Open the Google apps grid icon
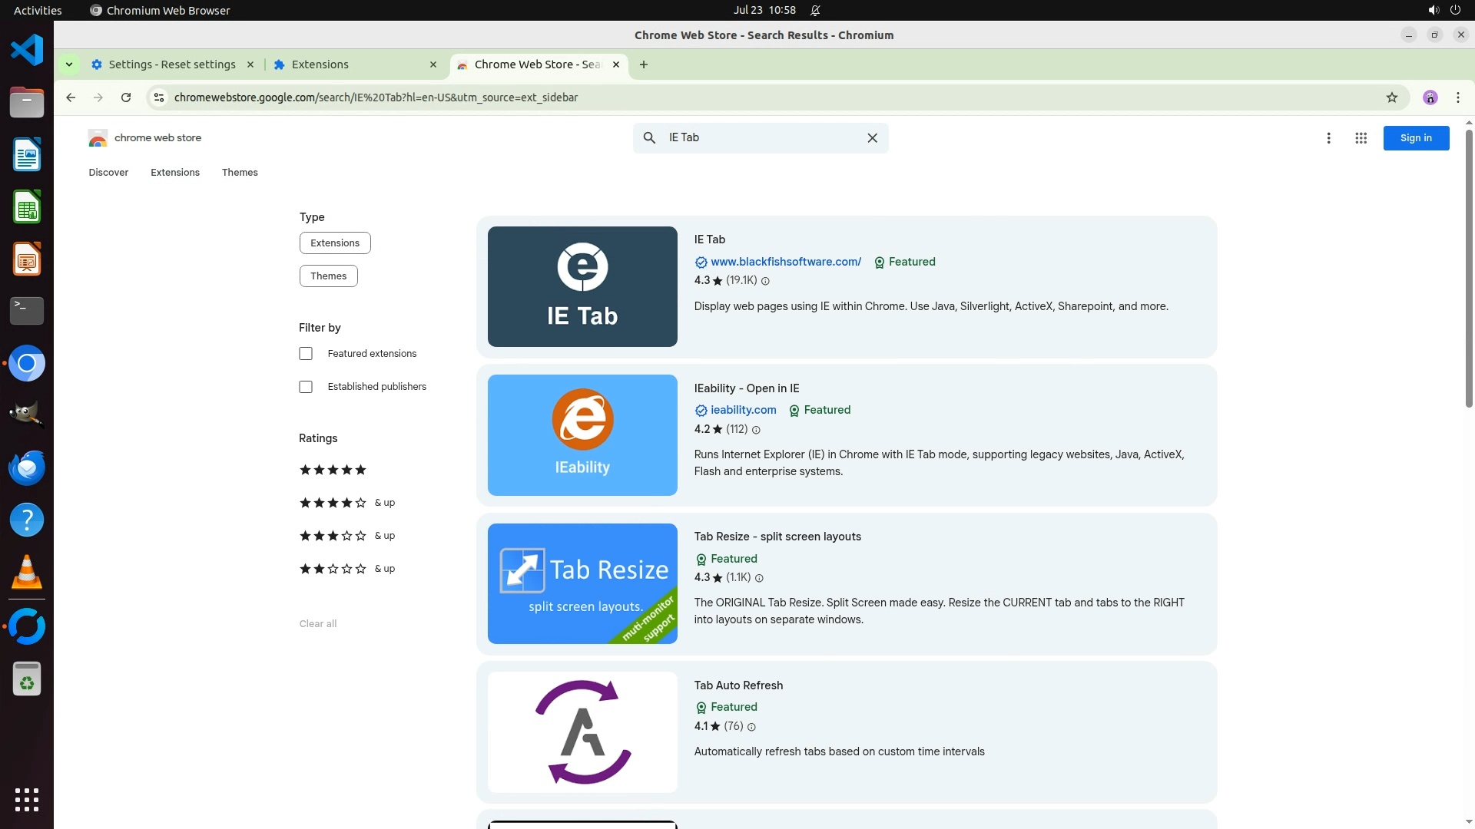 (1361, 138)
